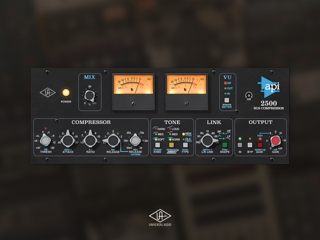Image resolution: width=320 pixels, height=240 pixels.
Task: Click the right VU meter zero-adjust screw
Action: (x=187, y=103)
